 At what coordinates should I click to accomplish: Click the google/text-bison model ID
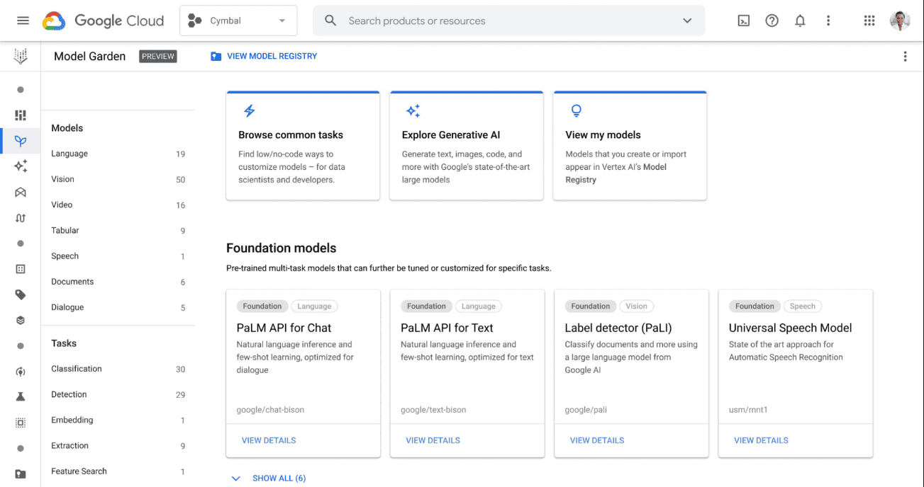click(x=433, y=410)
